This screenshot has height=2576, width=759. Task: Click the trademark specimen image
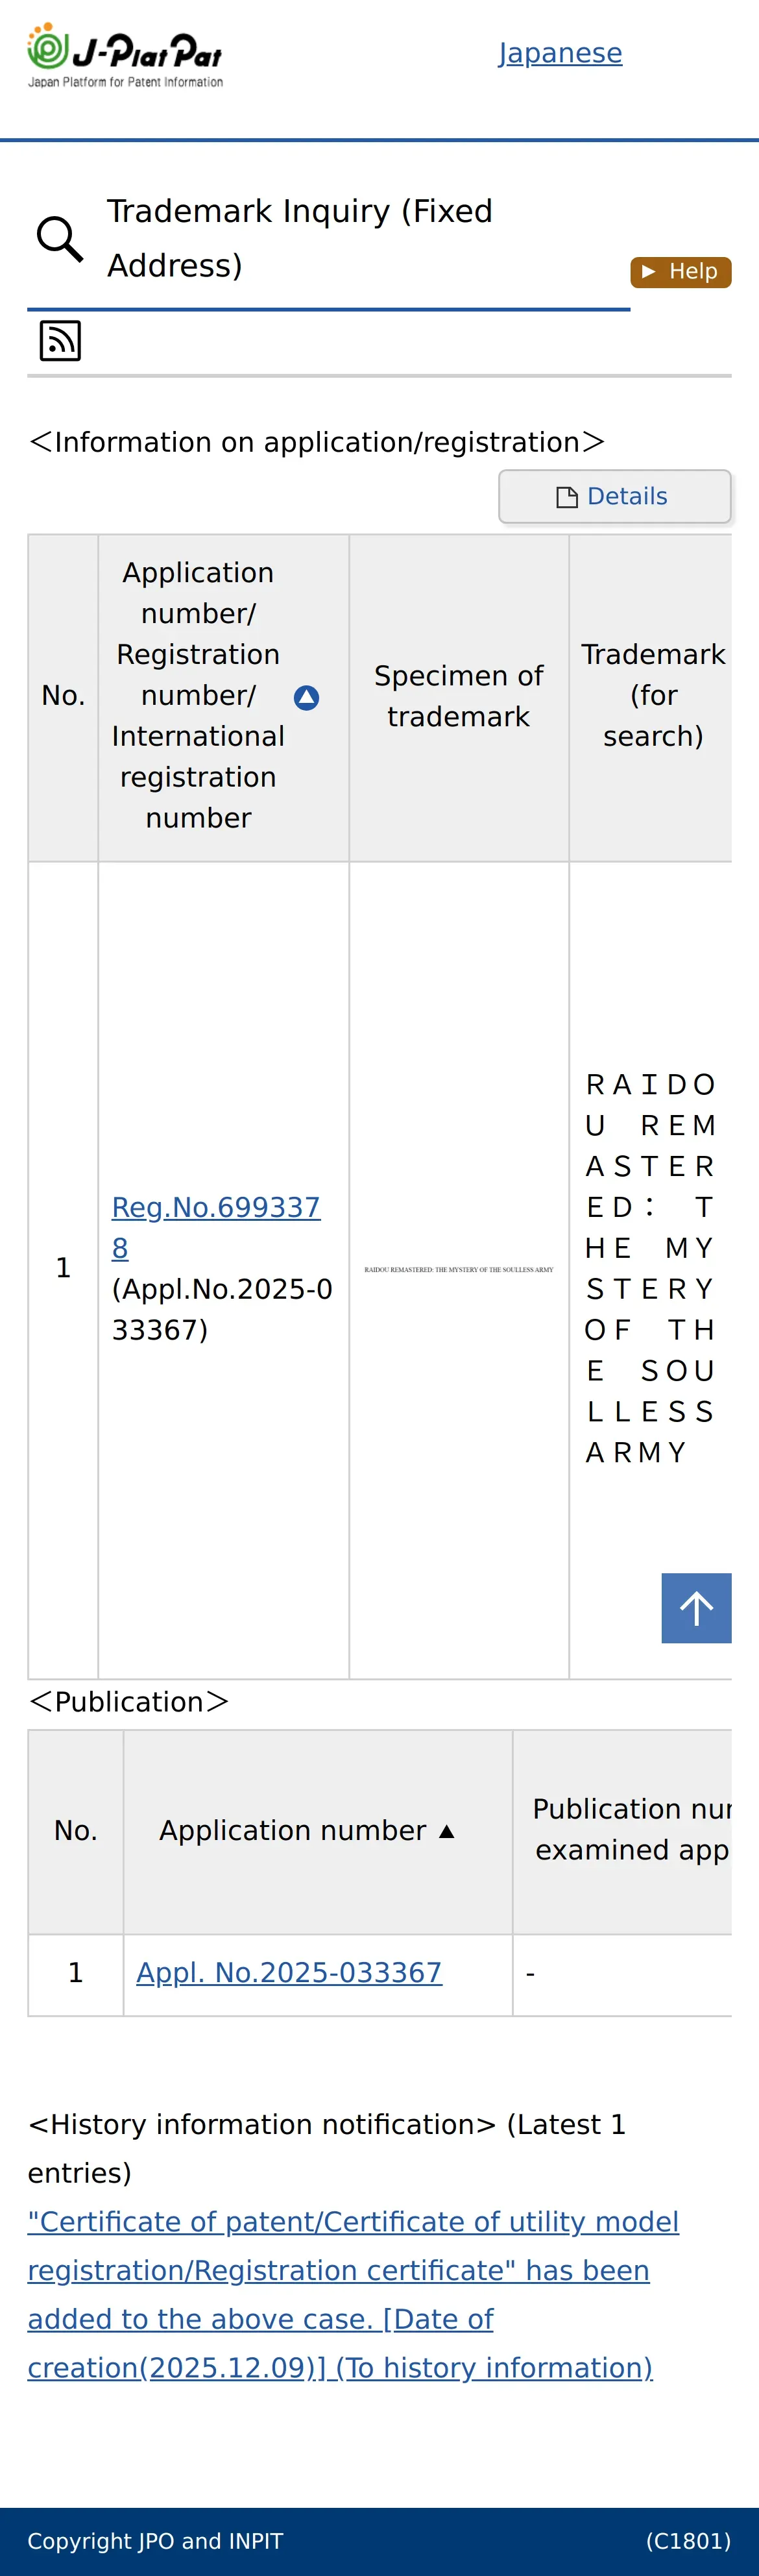(x=459, y=1270)
